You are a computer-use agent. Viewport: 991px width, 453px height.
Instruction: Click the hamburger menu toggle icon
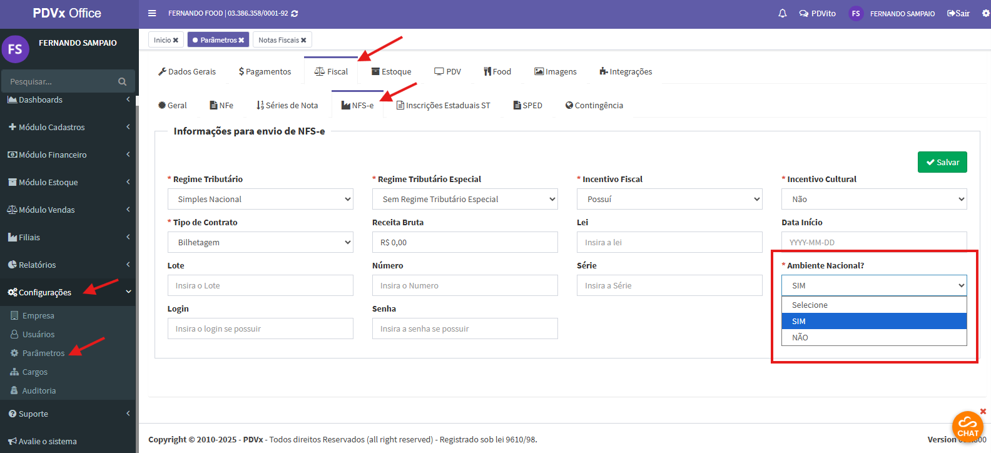(152, 13)
